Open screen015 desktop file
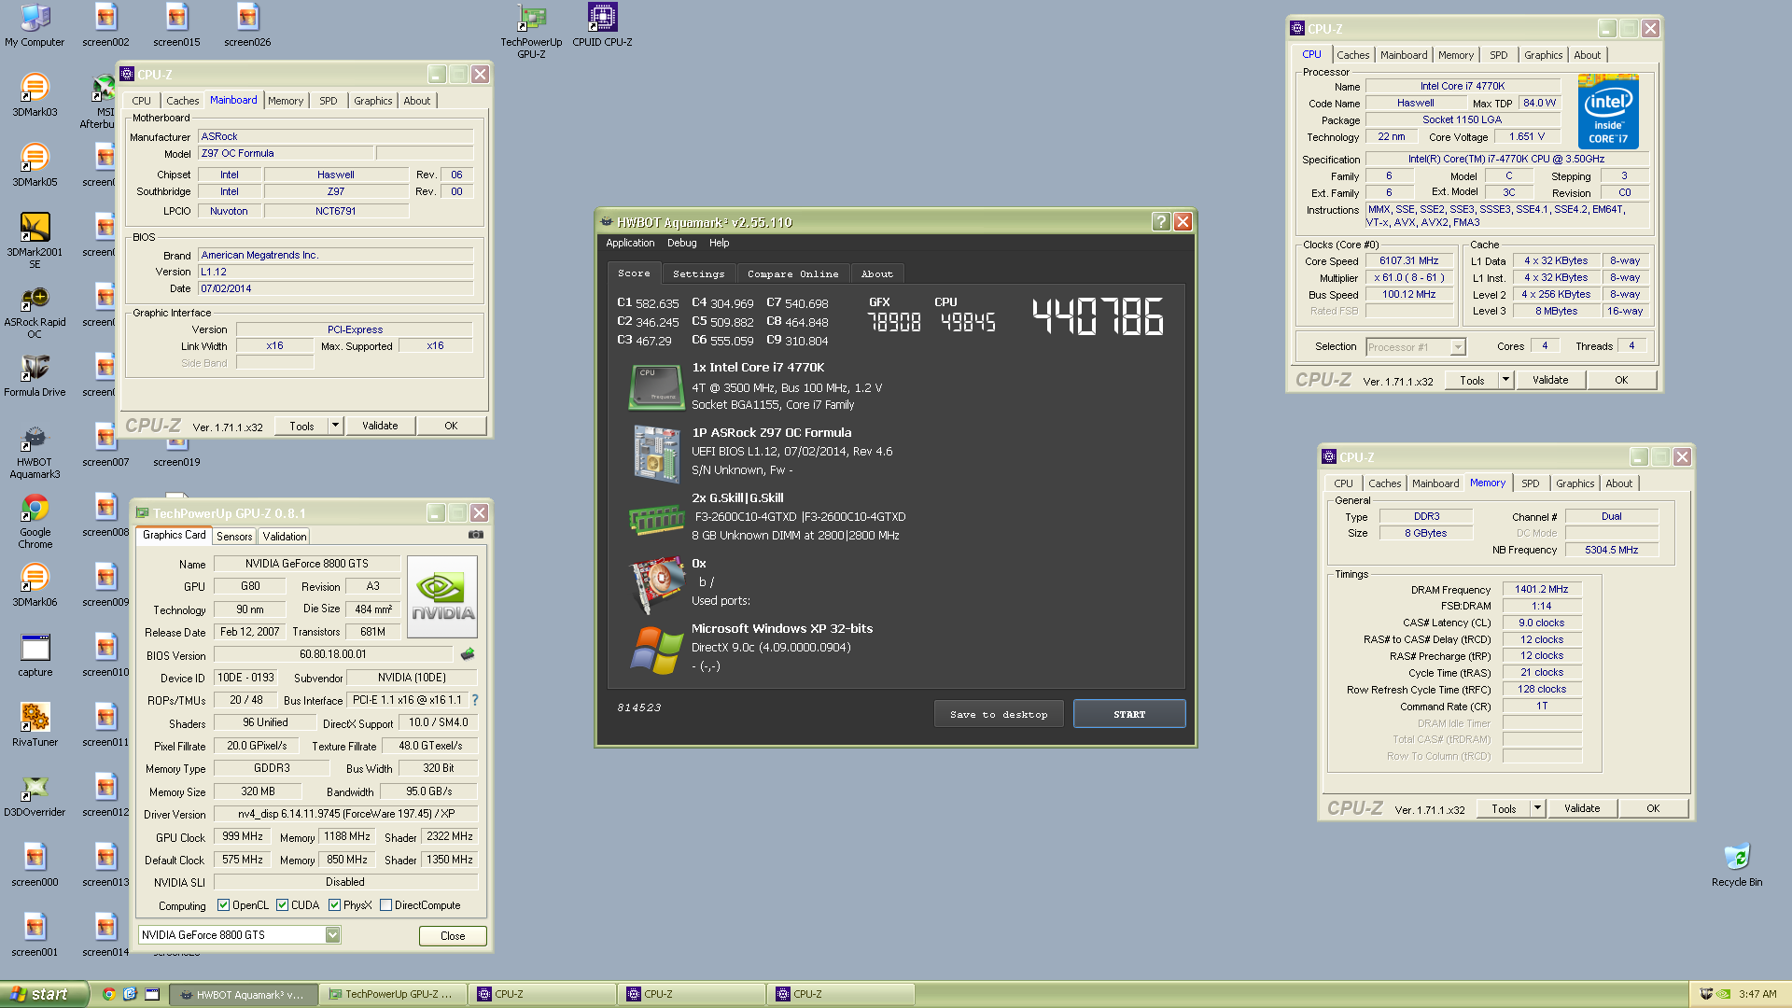1792x1008 pixels. 176,24
